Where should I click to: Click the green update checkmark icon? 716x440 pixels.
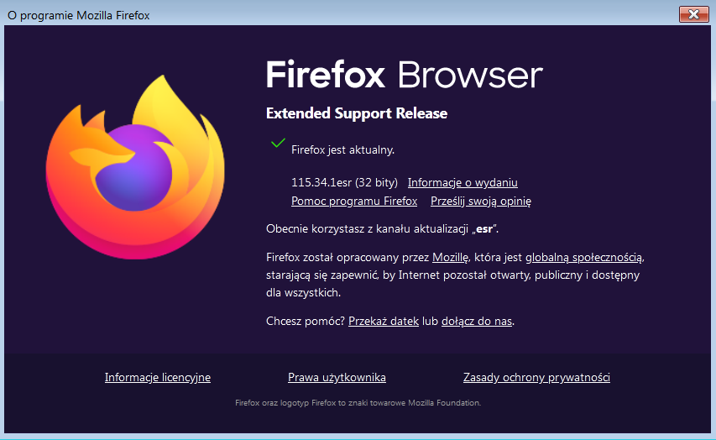coord(278,143)
